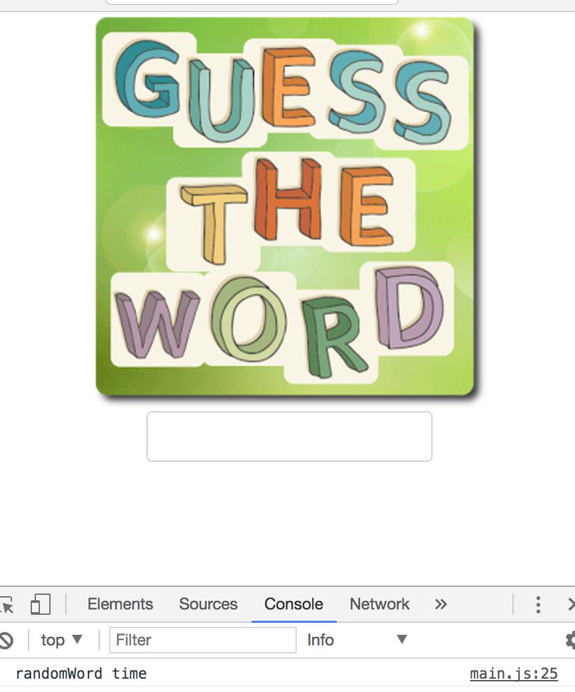Open the main.js:25 source link
This screenshot has height=692, width=575.
(514, 674)
